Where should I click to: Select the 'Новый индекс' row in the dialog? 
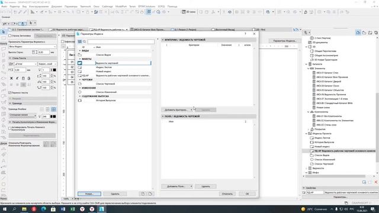click(x=114, y=71)
